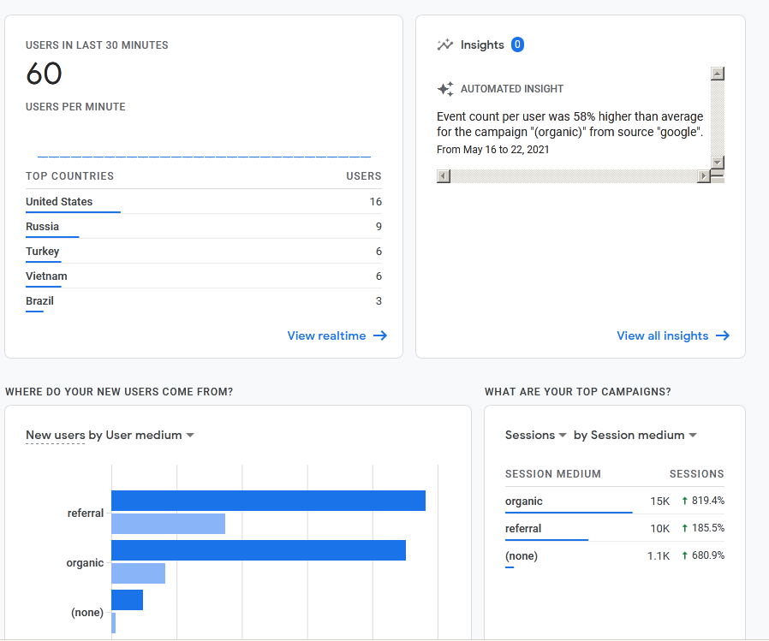Click the arrow icon beside View realtime
769x641 pixels.
pyautogui.click(x=380, y=336)
